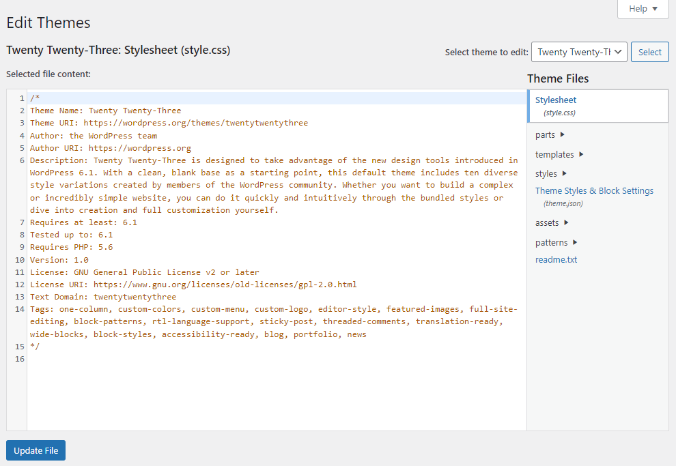
Task: Open Theme Styles & Block Settings file
Action: 594,190
